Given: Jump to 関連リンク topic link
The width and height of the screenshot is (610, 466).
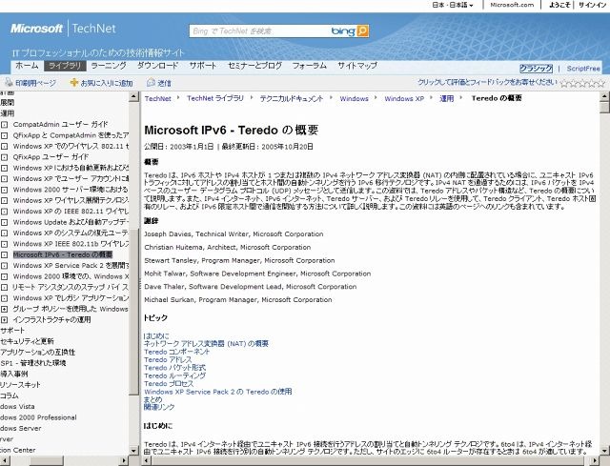Looking at the screenshot, I should (159, 407).
